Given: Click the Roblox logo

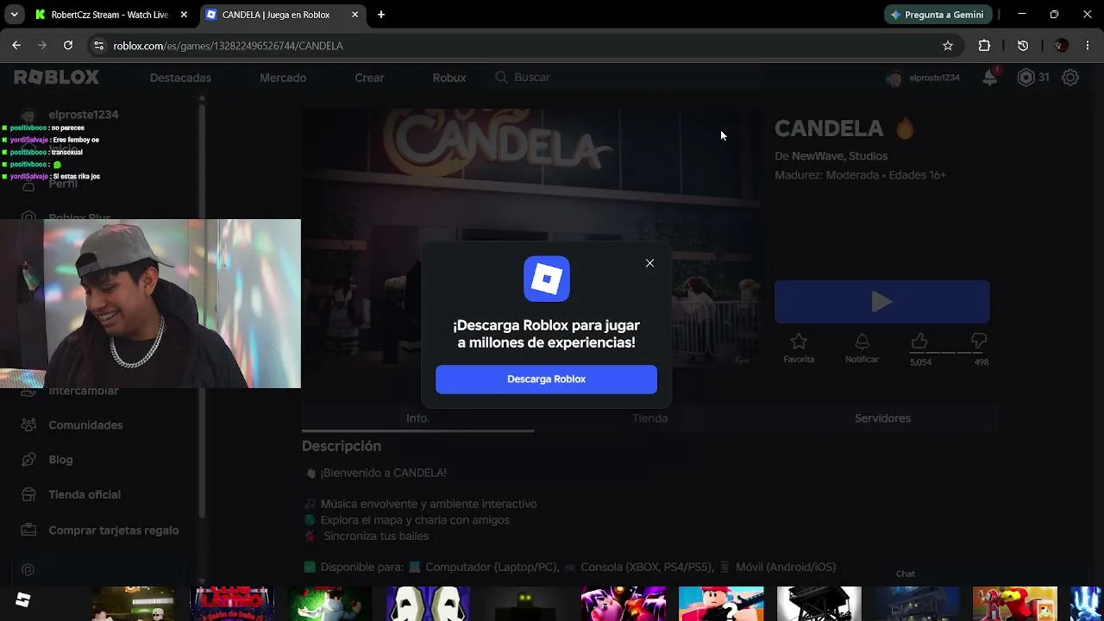Looking at the screenshot, I should pos(57,78).
